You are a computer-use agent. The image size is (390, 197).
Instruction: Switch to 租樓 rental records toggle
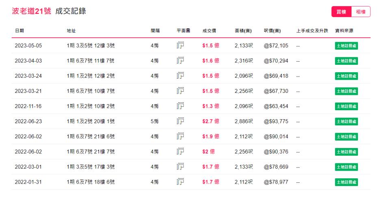tap(360, 12)
